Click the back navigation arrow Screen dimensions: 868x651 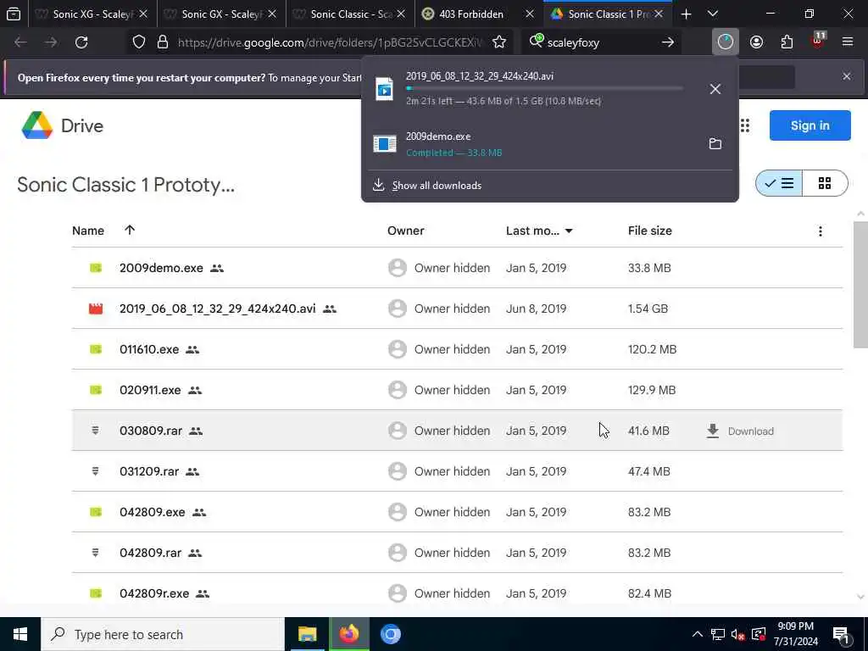tap(20, 42)
